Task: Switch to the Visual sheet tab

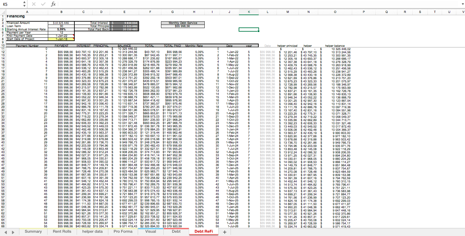Action: coord(150,231)
